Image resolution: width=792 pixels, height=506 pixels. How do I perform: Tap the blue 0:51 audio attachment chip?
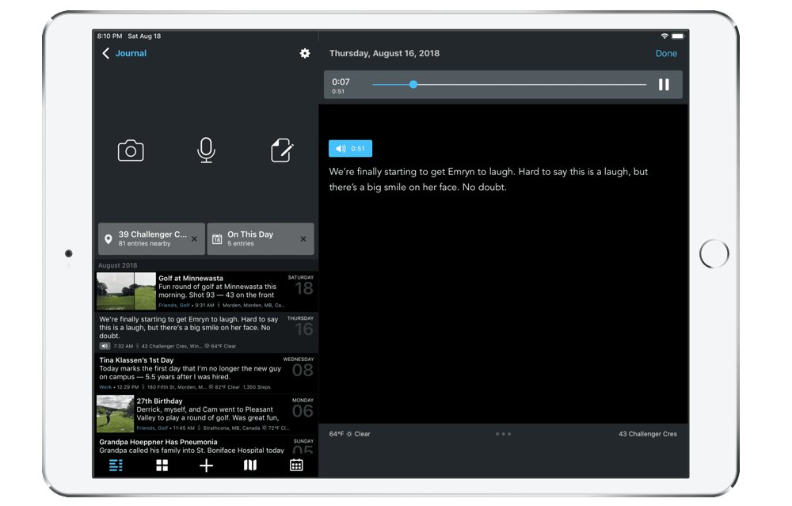(351, 148)
